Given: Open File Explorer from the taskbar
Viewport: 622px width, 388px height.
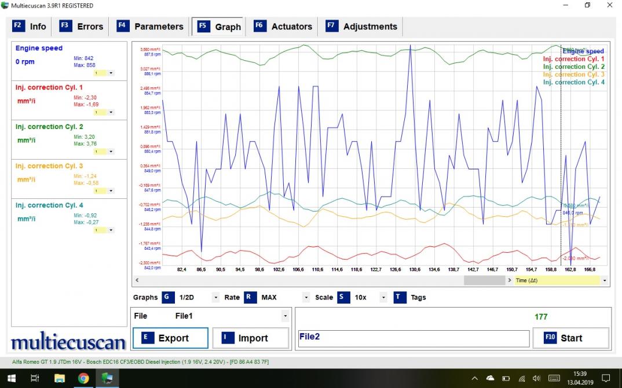Looking at the screenshot, I should (60, 379).
